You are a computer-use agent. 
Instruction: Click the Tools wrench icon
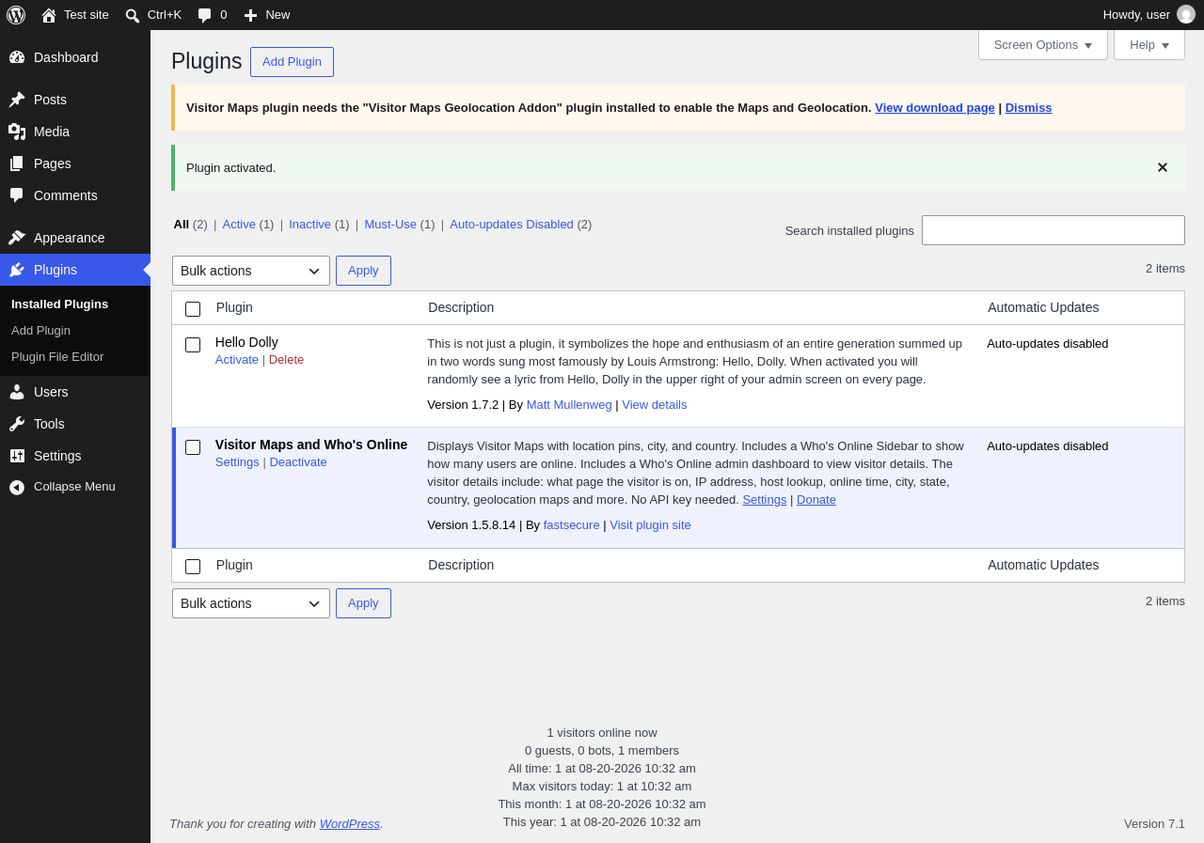17,424
